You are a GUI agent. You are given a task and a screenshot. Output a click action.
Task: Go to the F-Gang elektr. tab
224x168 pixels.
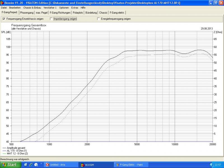click(117, 13)
